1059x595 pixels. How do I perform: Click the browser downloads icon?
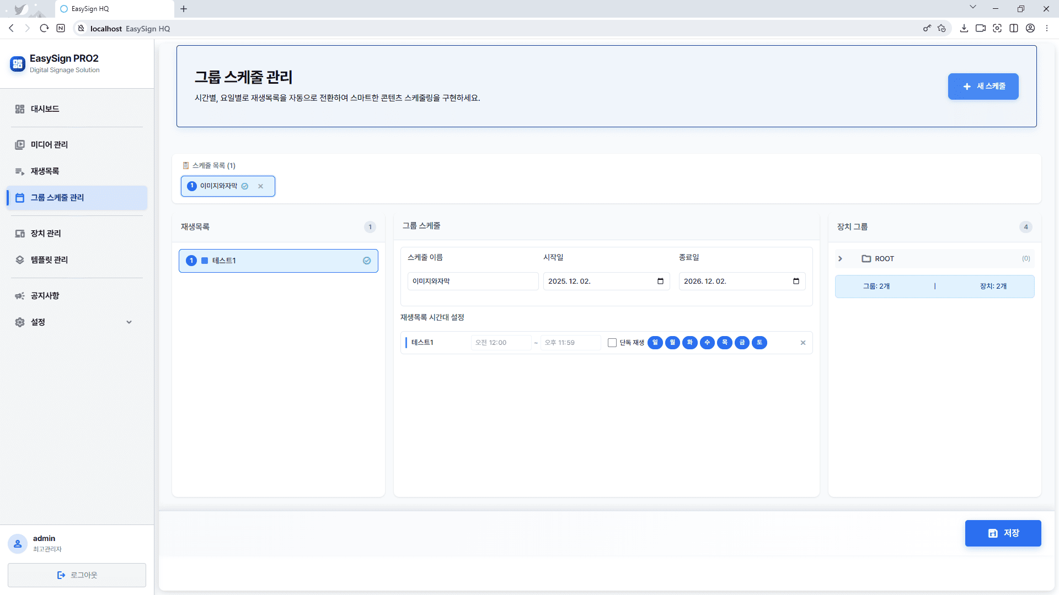(964, 29)
